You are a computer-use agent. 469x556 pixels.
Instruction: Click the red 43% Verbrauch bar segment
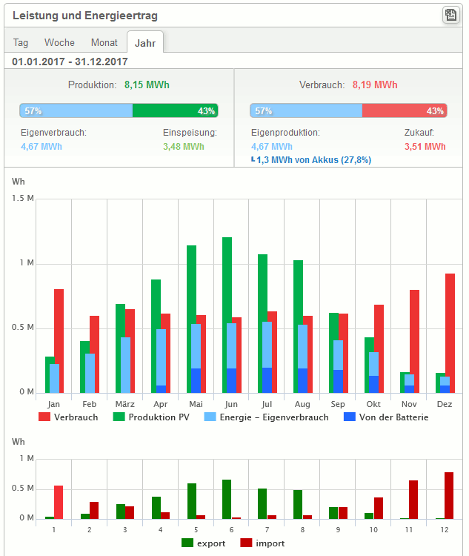point(405,111)
